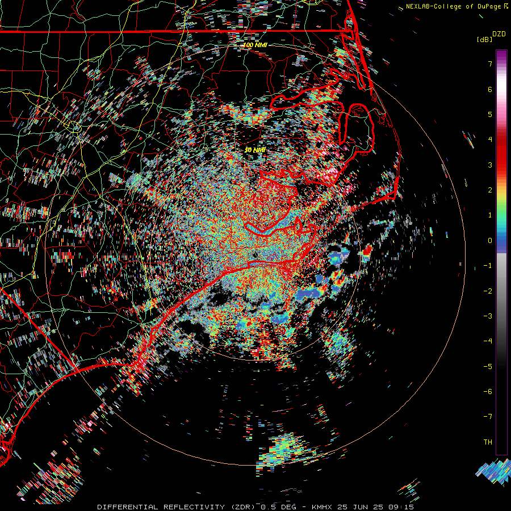Click the DZD product label
511x511 pixels.
499,34
